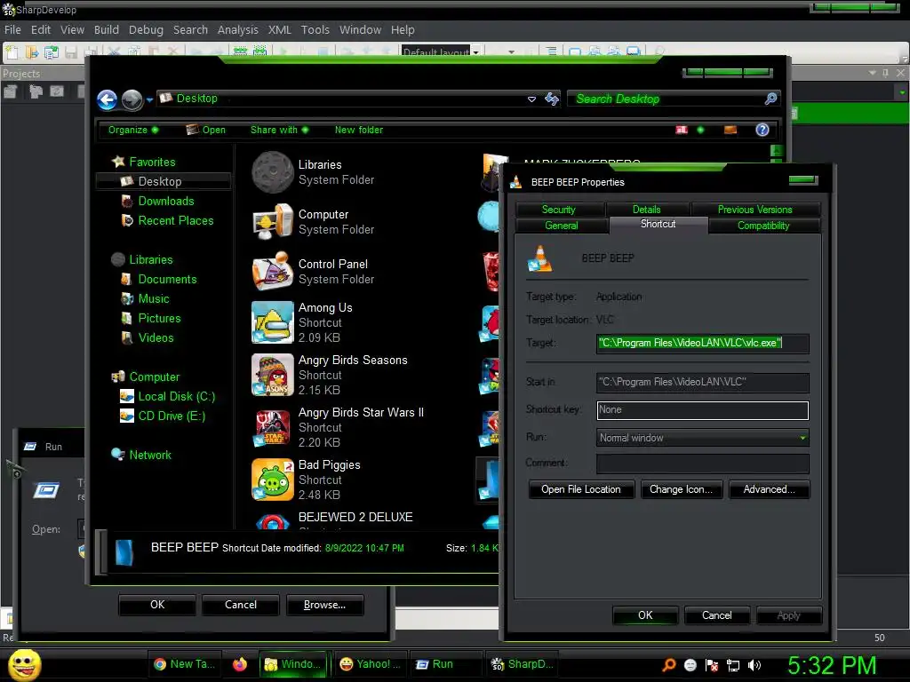Open Downloads in the navigation pane
The width and height of the screenshot is (910, 682).
tap(166, 202)
